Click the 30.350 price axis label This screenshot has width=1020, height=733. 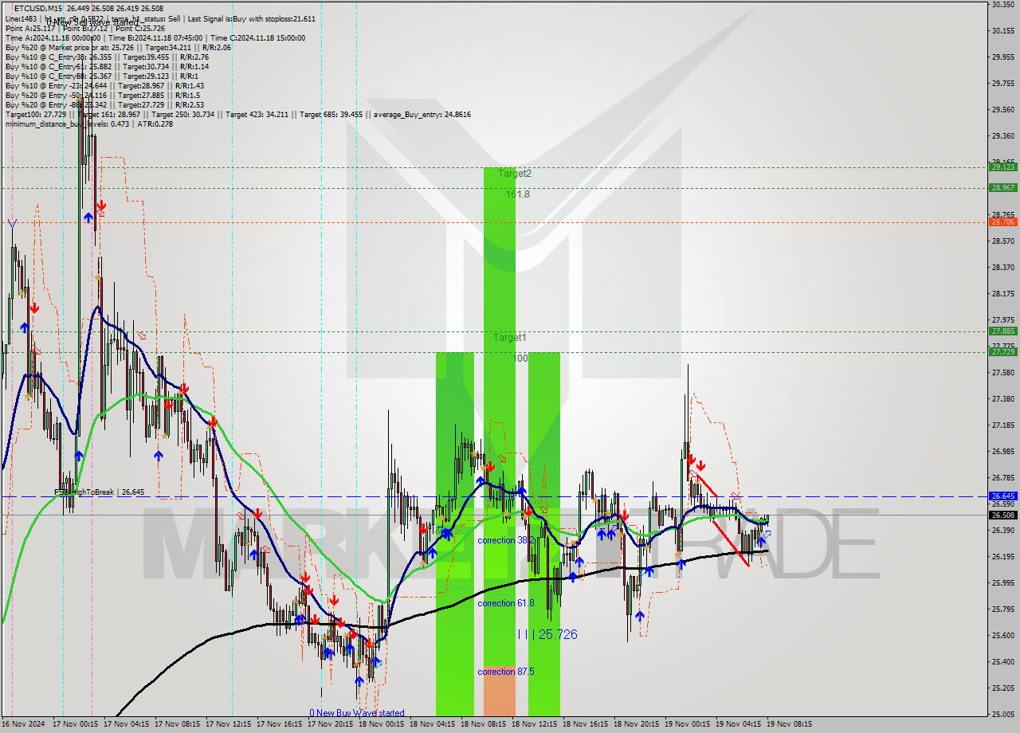click(x=1002, y=5)
